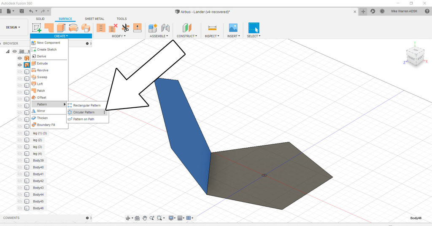Click the Look At navigation icon
432x226 pixels.
coord(137,218)
